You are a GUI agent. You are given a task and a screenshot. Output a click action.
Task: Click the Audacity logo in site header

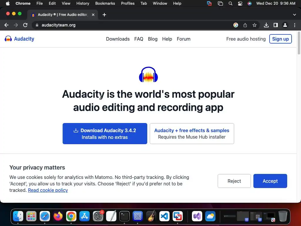click(x=19, y=39)
